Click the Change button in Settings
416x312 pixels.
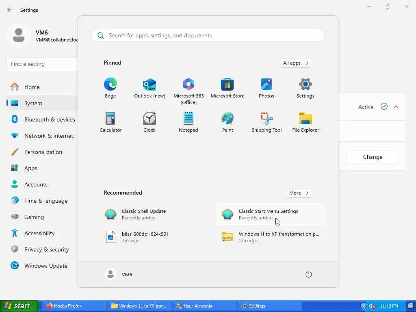[x=373, y=157]
